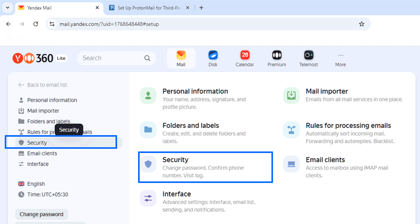Image resolution: width=420 pixels, height=224 pixels.
Task: Open the Personal information card title
Action: click(195, 91)
